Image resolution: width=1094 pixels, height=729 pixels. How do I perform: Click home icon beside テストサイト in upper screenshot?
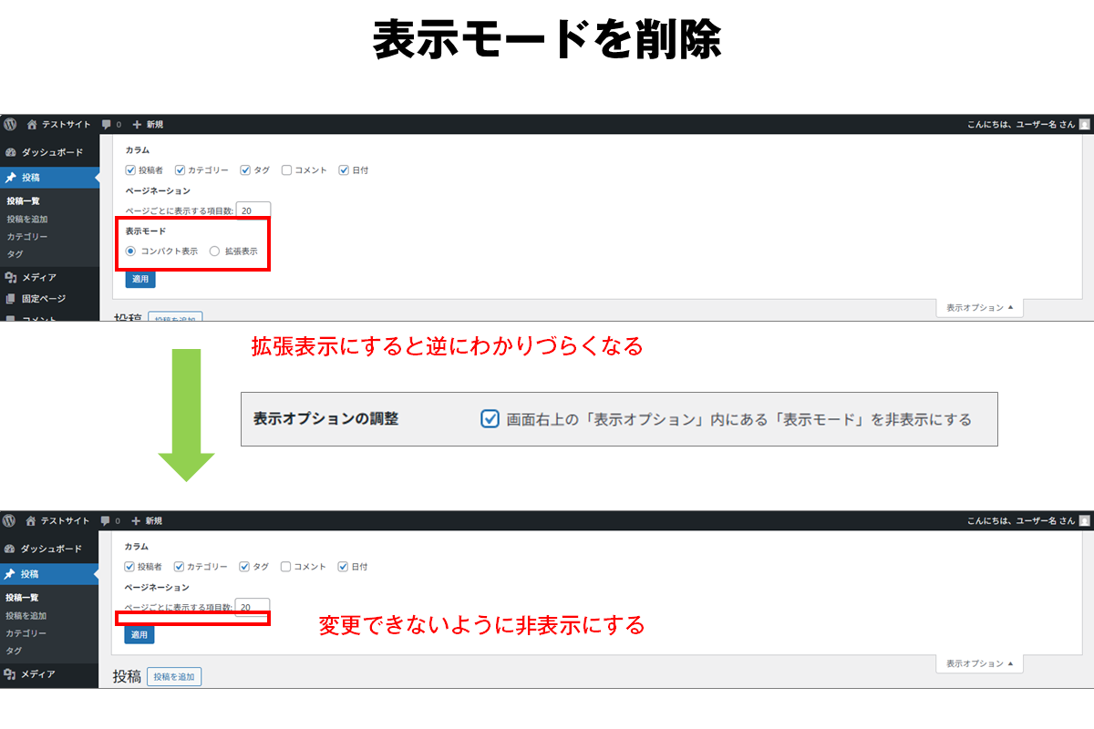point(32,124)
